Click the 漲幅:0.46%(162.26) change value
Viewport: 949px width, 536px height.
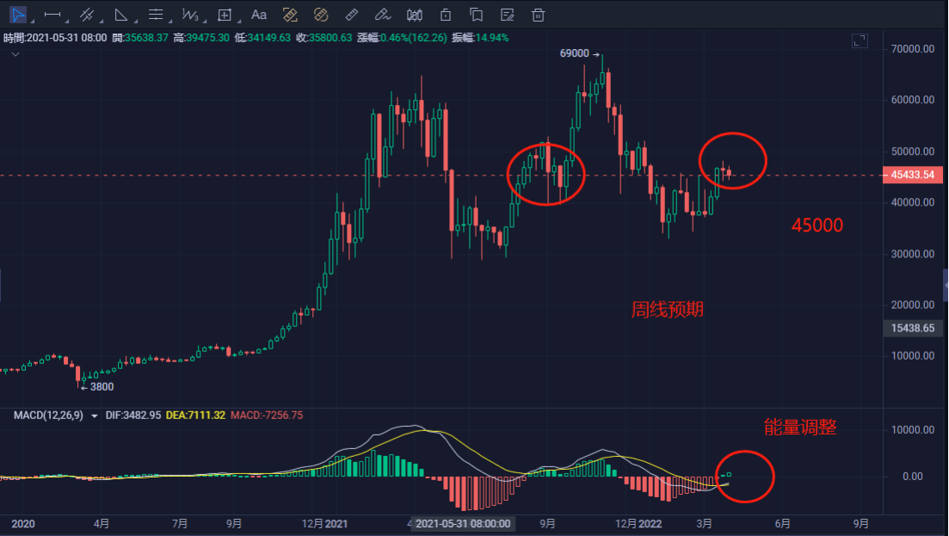[x=402, y=38]
